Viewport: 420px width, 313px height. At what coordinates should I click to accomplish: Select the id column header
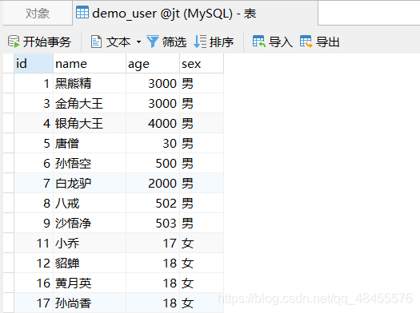(x=34, y=64)
